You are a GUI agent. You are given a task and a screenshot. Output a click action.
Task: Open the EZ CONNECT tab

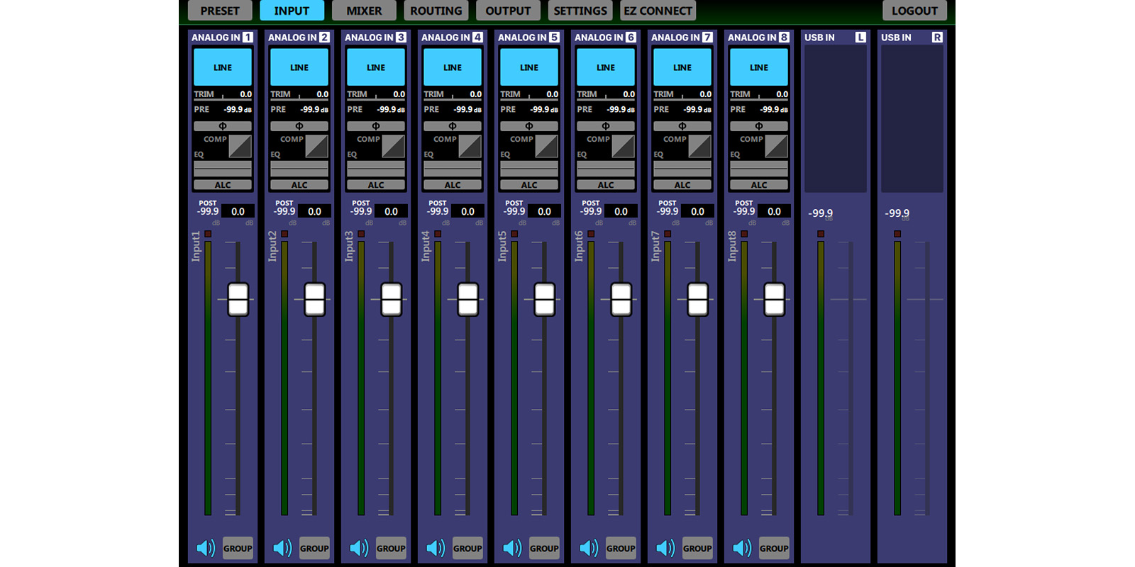point(658,11)
